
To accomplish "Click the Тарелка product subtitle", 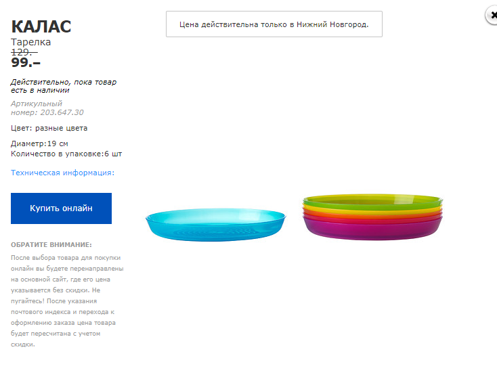I will point(30,42).
